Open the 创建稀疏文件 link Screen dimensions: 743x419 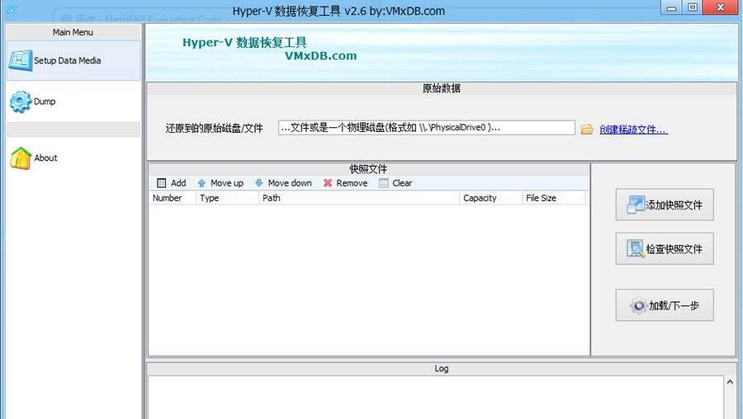pos(633,129)
